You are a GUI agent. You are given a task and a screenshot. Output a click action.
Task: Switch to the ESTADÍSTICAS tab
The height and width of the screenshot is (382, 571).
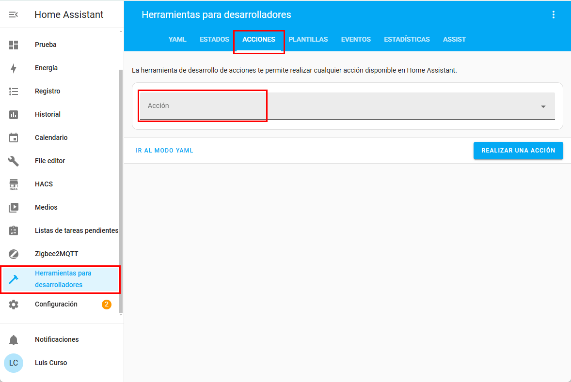point(407,39)
